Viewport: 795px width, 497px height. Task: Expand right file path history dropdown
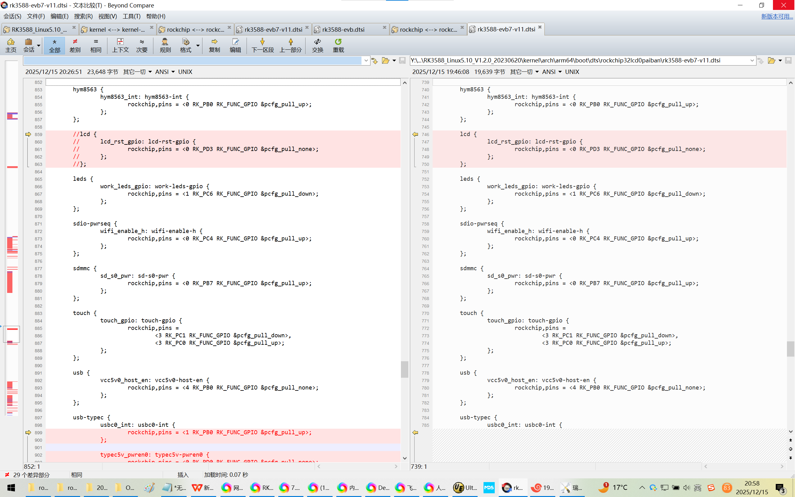click(x=752, y=61)
